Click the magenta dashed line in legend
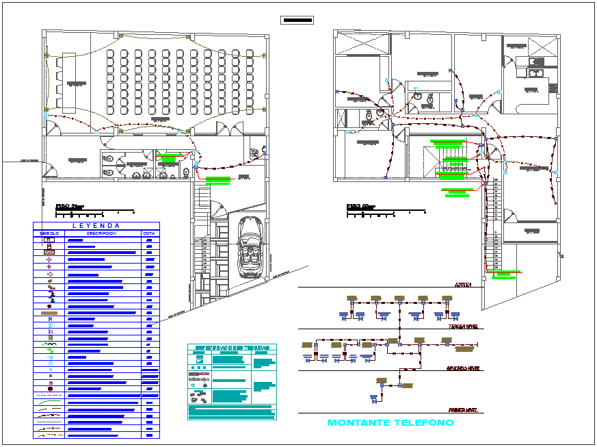This screenshot has width=597, height=447. pos(50,396)
